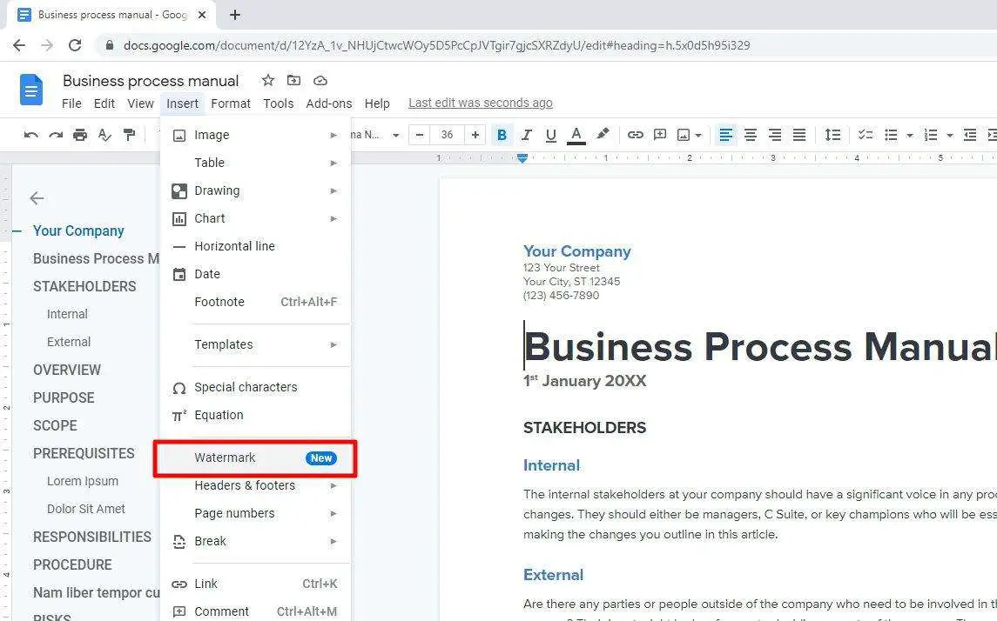Select the paint format tool
The image size is (997, 621).
tap(126, 135)
